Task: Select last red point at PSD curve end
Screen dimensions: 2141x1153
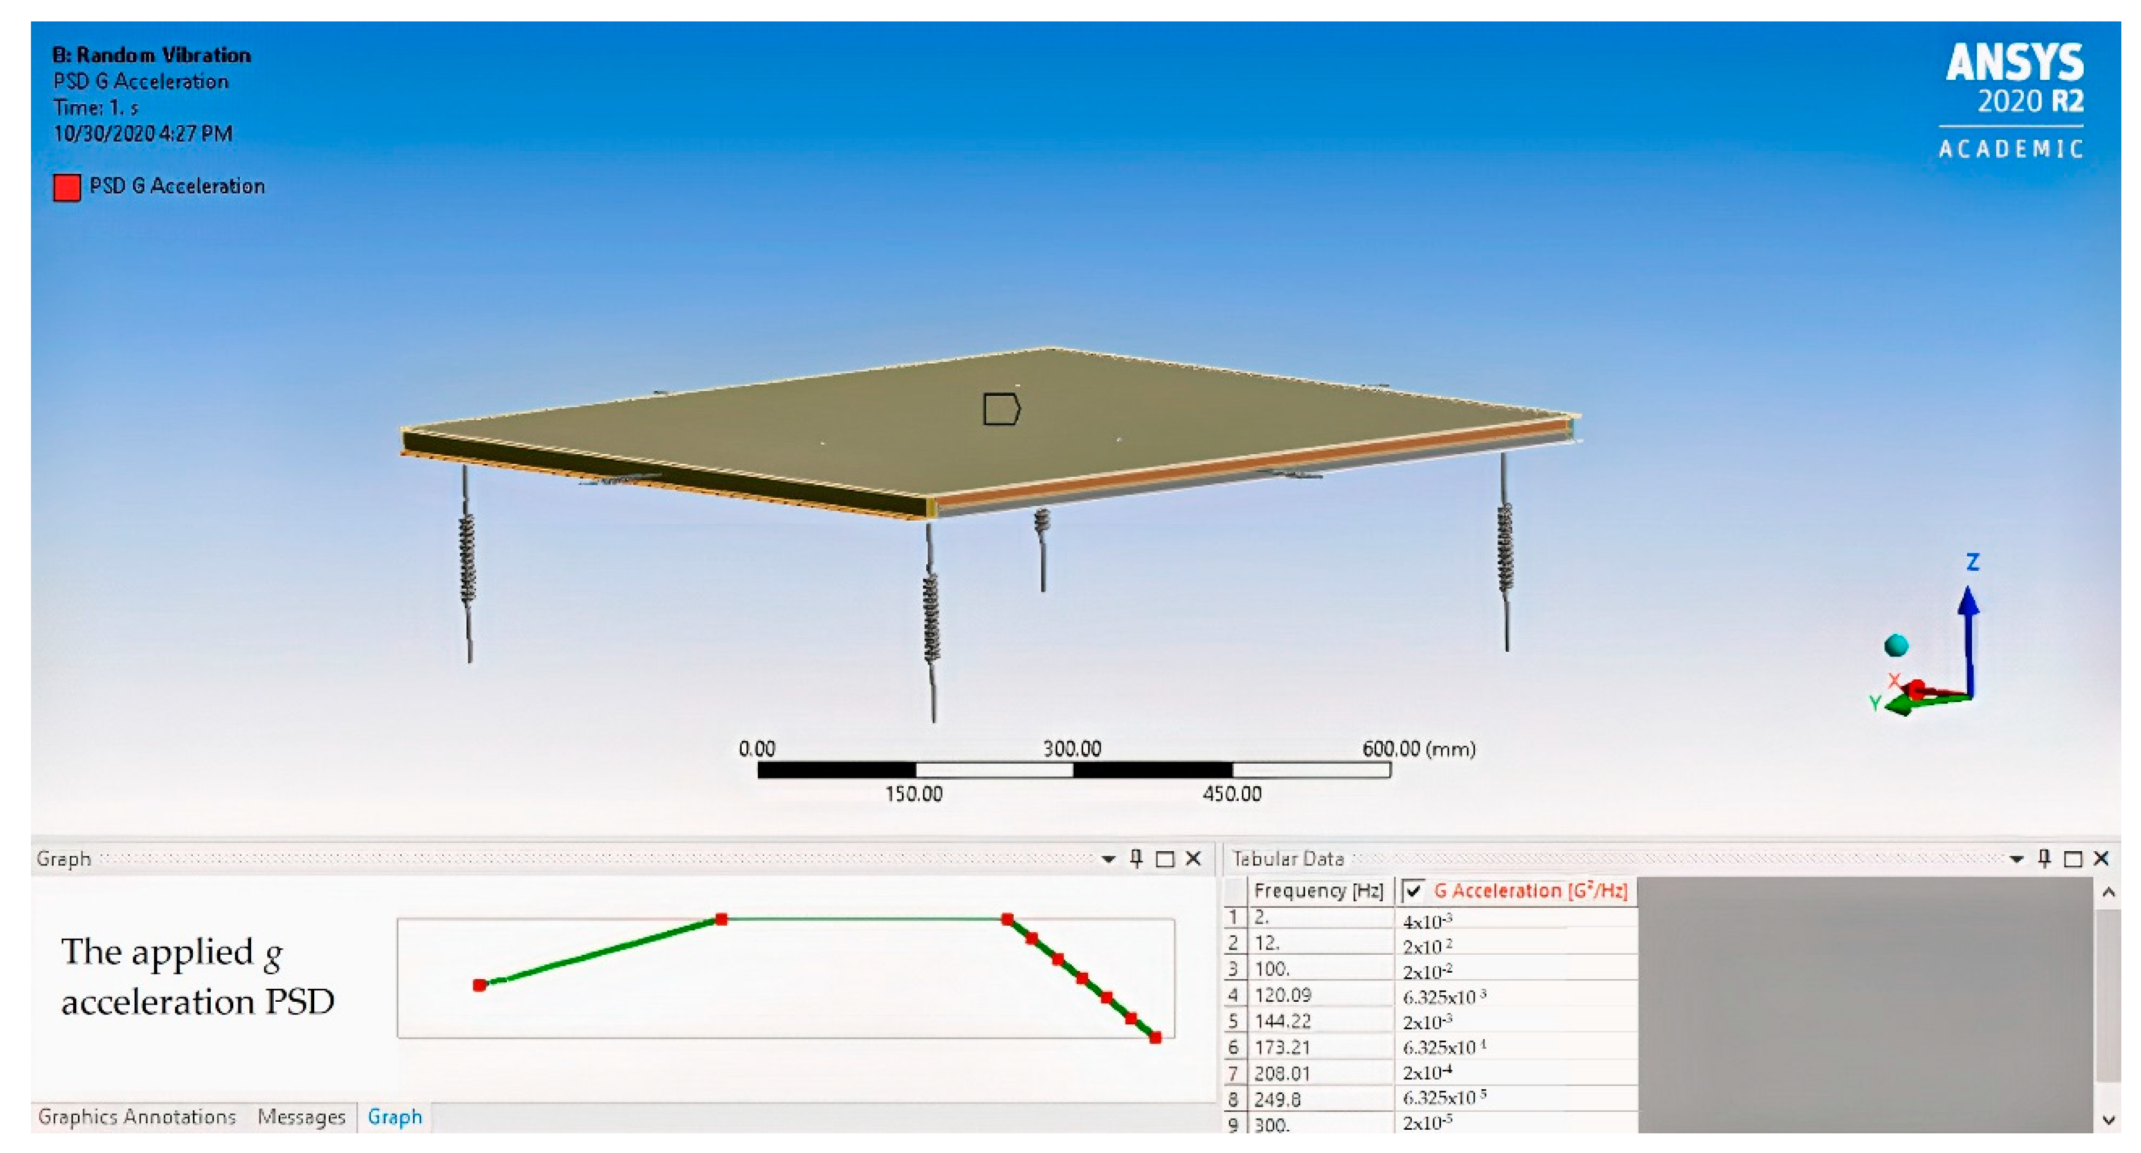Action: (1155, 1036)
